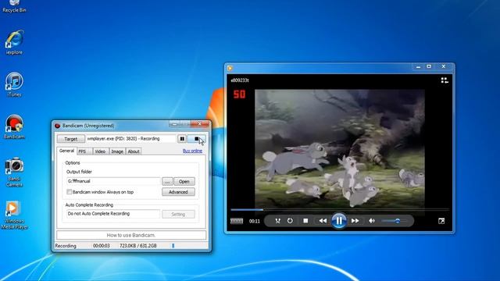The width and height of the screenshot is (500, 281).
Task: Switch to Library with the top-right icon
Action: pyautogui.click(x=445, y=80)
